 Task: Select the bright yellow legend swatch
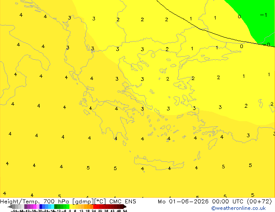pyautogui.click(x=71, y=207)
